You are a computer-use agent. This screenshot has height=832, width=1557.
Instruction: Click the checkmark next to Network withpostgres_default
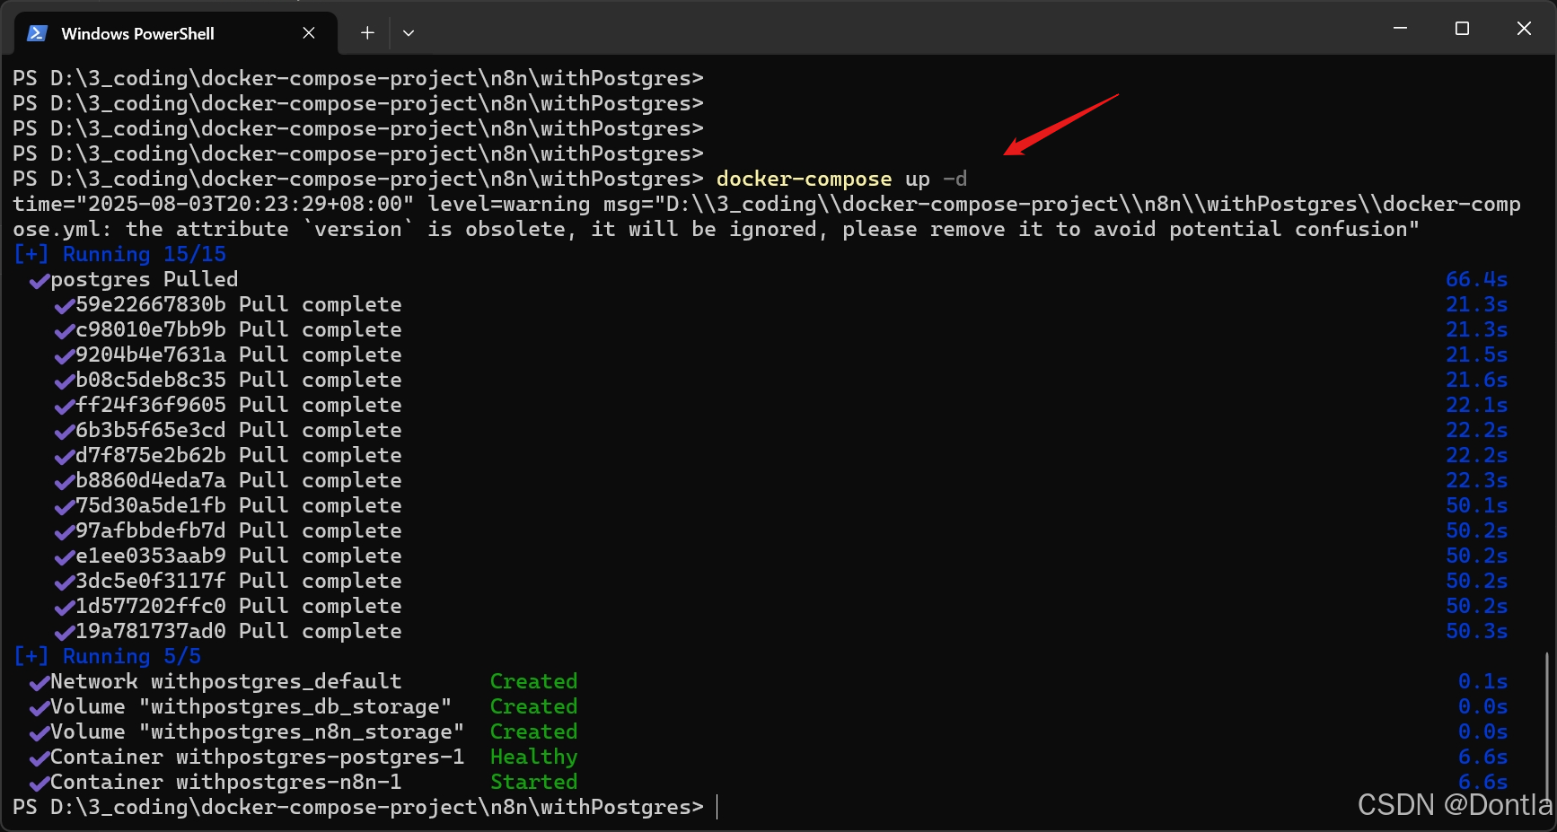pyautogui.click(x=38, y=682)
